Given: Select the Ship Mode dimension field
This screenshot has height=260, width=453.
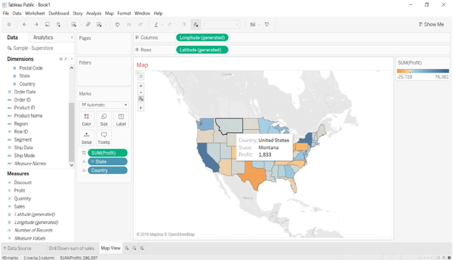Looking at the screenshot, I should pyautogui.click(x=25, y=155).
